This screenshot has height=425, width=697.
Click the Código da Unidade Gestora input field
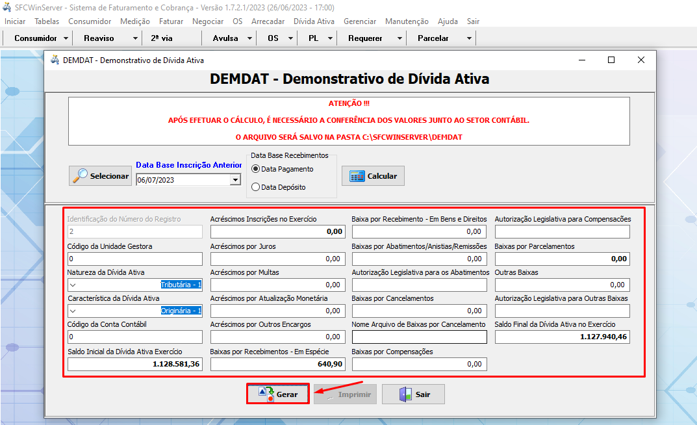pos(134,259)
